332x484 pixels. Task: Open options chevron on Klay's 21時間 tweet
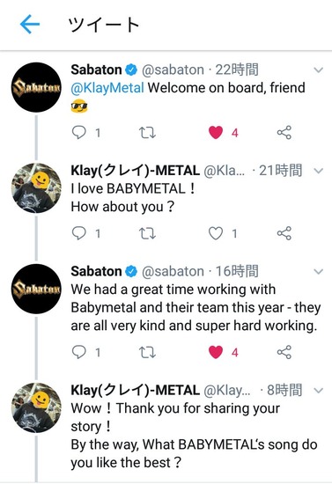point(318,171)
